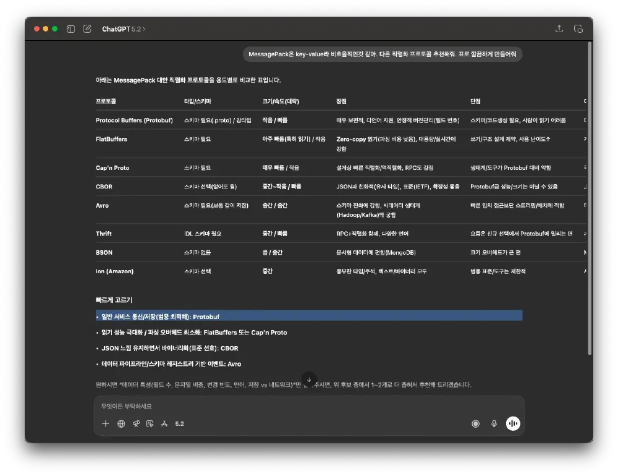The image size is (618, 476).
Task: Start dictation with the microphone icon
Action: click(x=494, y=423)
